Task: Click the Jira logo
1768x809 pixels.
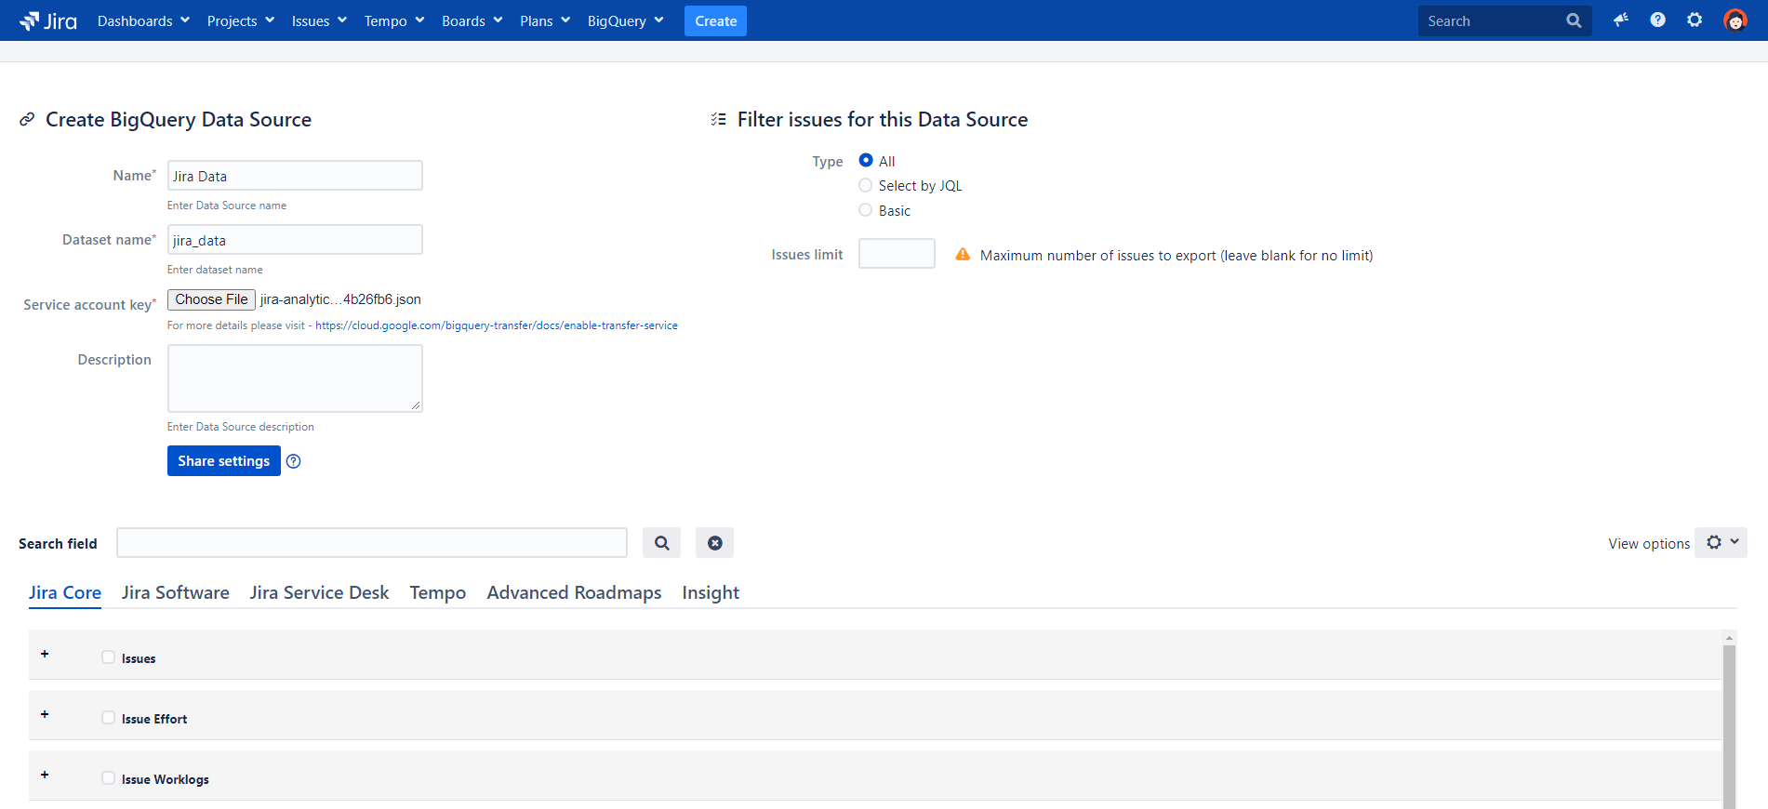Action: [x=48, y=20]
